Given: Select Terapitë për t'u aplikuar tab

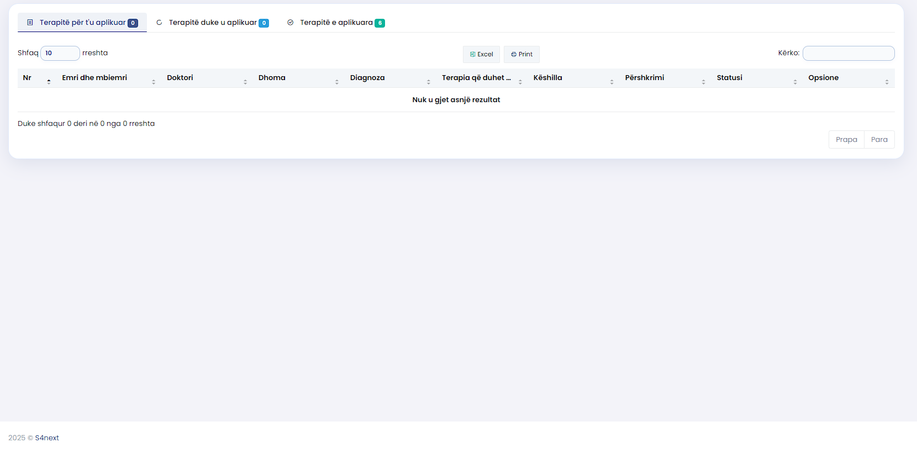Looking at the screenshot, I should (82, 23).
